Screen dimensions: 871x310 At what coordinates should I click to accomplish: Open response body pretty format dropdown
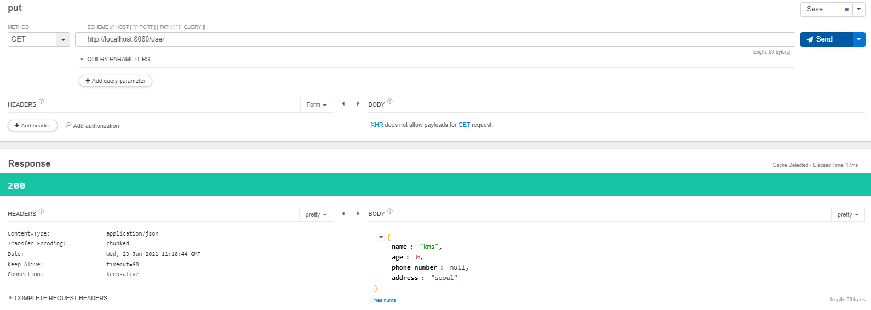tap(847, 215)
